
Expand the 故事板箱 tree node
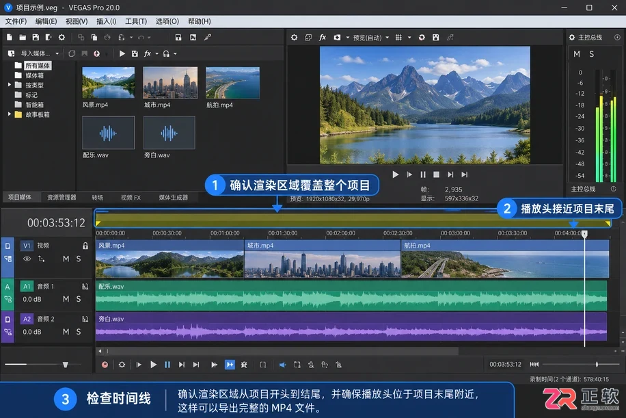(9, 114)
